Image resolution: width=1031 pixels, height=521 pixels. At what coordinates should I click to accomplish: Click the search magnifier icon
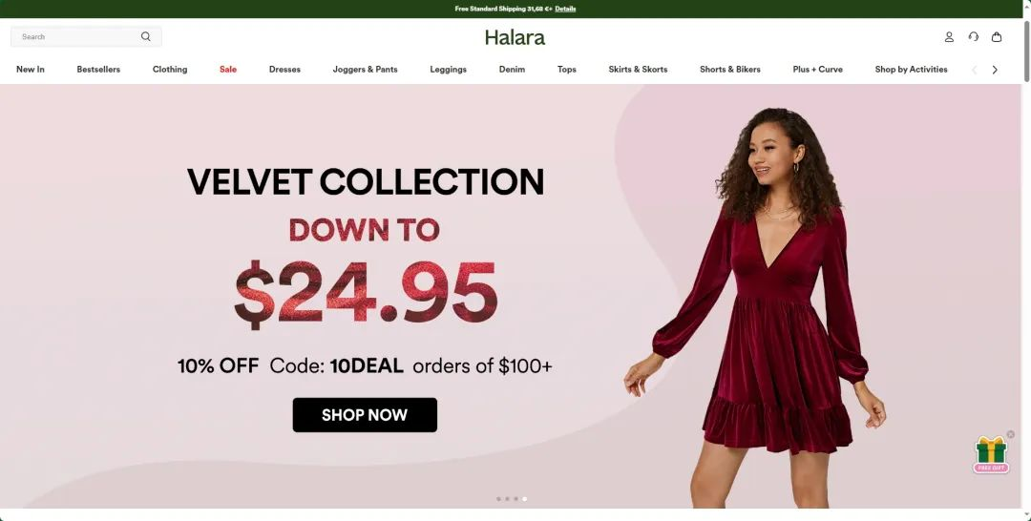(x=146, y=37)
